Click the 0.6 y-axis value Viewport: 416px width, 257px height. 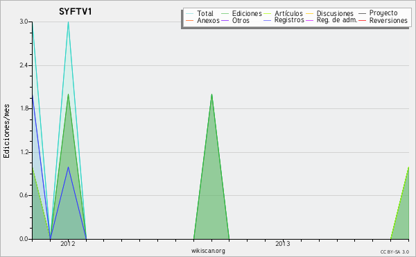(x=24, y=195)
